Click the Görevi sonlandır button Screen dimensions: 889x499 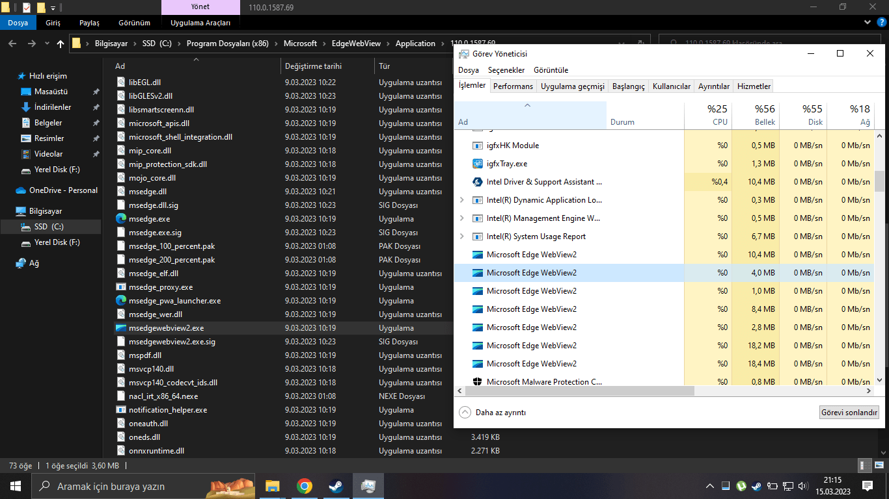point(849,413)
